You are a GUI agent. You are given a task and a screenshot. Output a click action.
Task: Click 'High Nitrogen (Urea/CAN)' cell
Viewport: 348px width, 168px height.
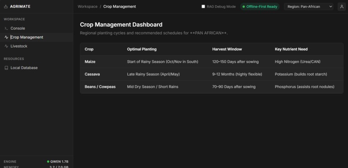[297, 62]
